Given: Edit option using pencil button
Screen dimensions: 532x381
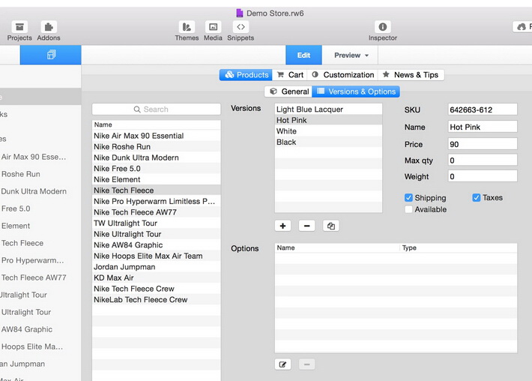Looking at the screenshot, I should click(282, 364).
